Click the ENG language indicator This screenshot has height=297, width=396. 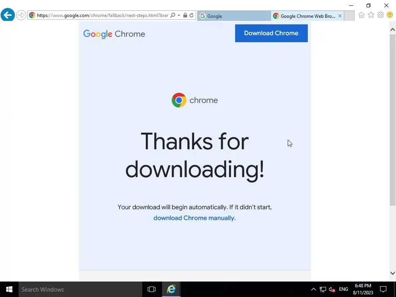click(x=343, y=289)
